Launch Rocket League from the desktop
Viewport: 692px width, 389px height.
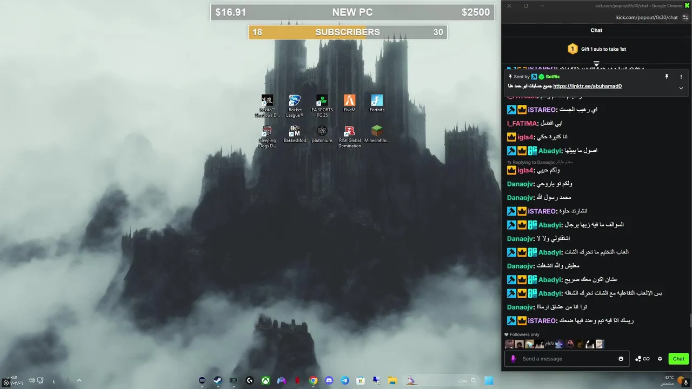[x=295, y=106]
